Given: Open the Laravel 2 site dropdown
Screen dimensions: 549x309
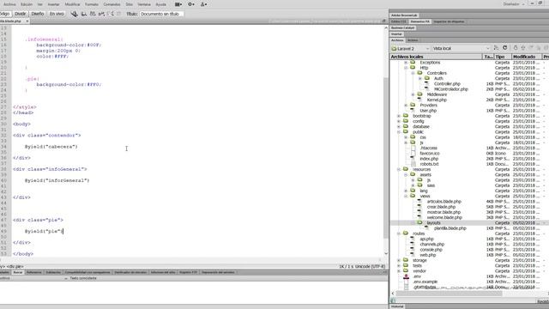Looking at the screenshot, I should tap(410, 48).
